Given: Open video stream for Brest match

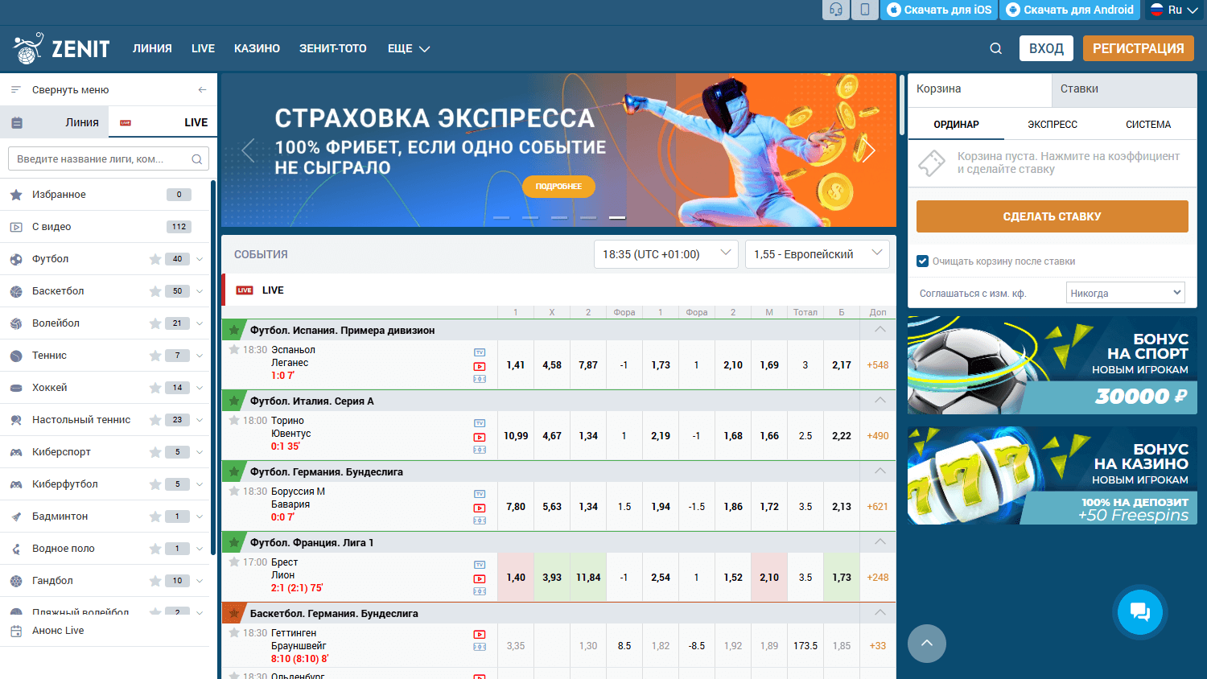Looking at the screenshot, I should point(480,578).
